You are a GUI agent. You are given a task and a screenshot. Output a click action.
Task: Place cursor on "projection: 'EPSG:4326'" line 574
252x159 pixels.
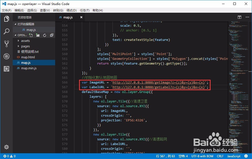click(x=124, y=120)
